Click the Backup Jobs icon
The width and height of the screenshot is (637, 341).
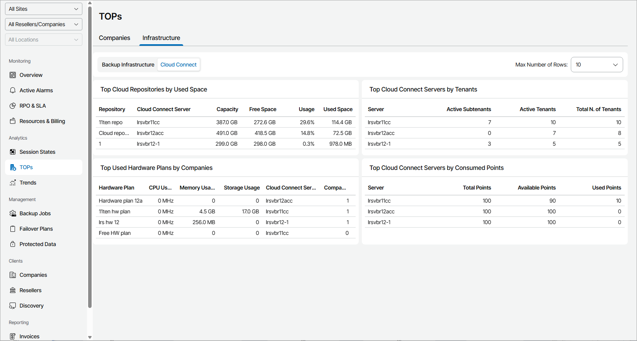pos(13,213)
